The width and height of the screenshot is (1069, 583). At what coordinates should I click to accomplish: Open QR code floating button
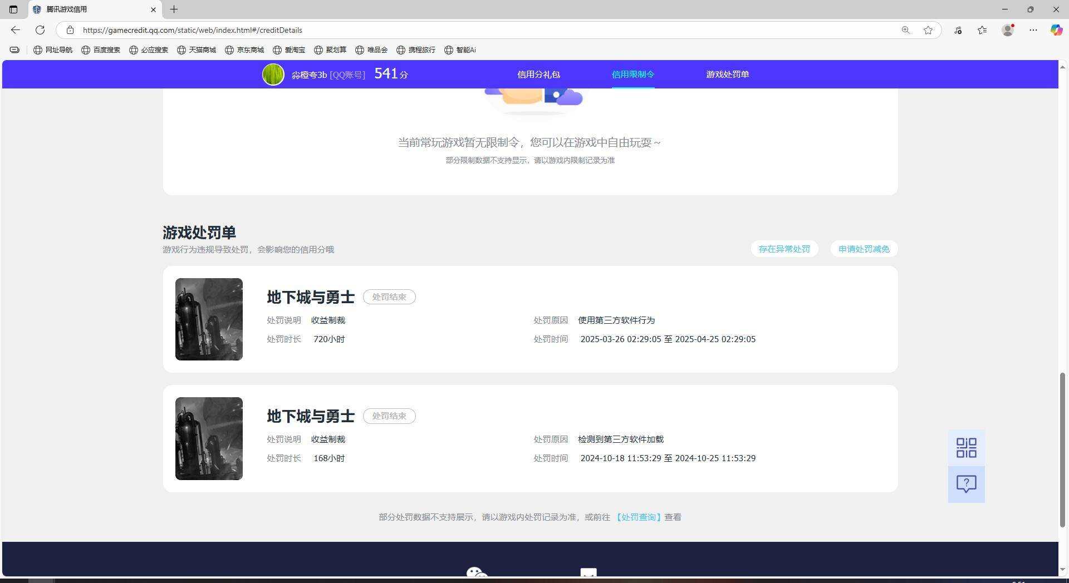click(967, 448)
